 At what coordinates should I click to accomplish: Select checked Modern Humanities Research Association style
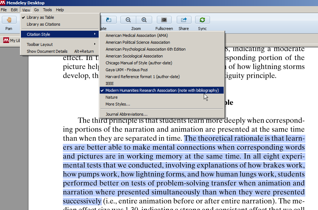tap(162, 90)
